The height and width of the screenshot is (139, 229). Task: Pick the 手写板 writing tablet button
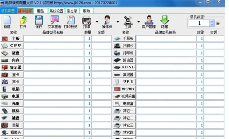(x=124, y=39)
